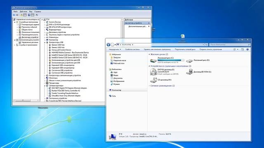Open the Документы library in sidebar
Image resolution: width=264 pixels, height=148 pixels.
point(116,78)
